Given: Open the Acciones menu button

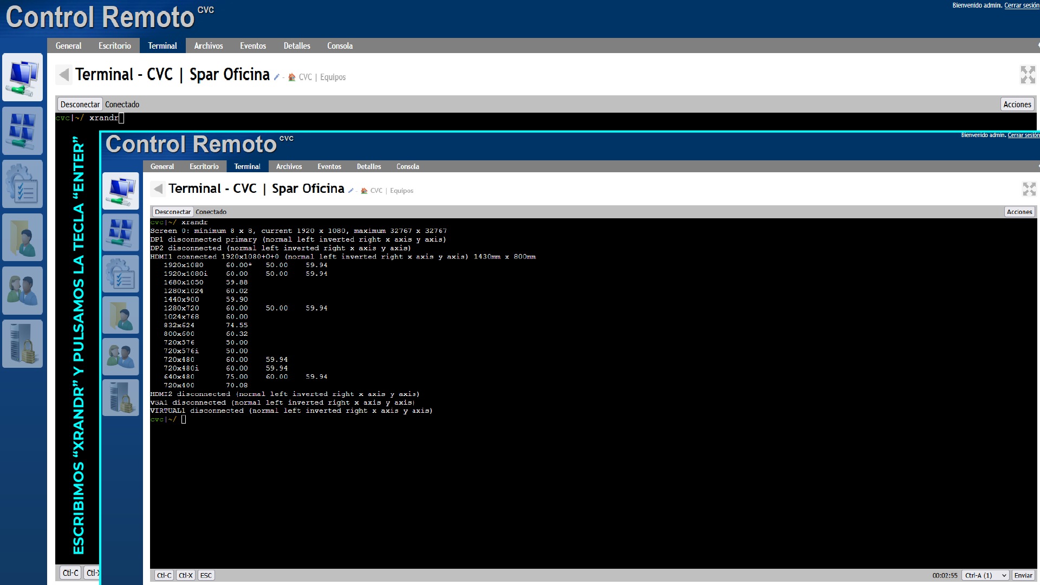Looking at the screenshot, I should [1017, 105].
